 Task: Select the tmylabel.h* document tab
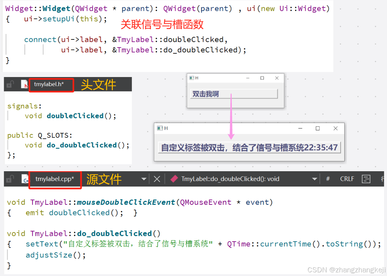[x=49, y=84]
